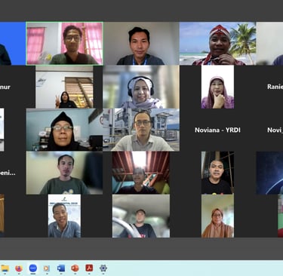Select the tile of man with building background
The height and width of the screenshot is (276, 283).
tap(141, 130)
